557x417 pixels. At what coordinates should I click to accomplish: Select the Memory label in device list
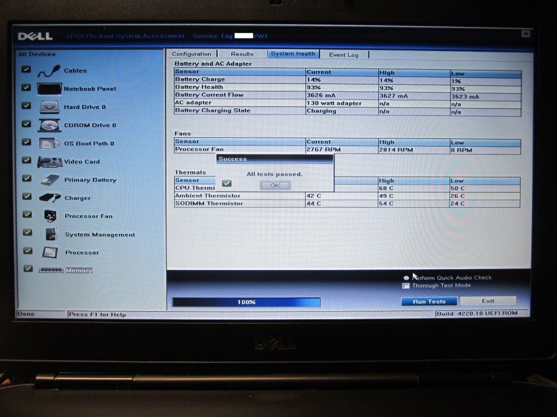pyautogui.click(x=79, y=270)
